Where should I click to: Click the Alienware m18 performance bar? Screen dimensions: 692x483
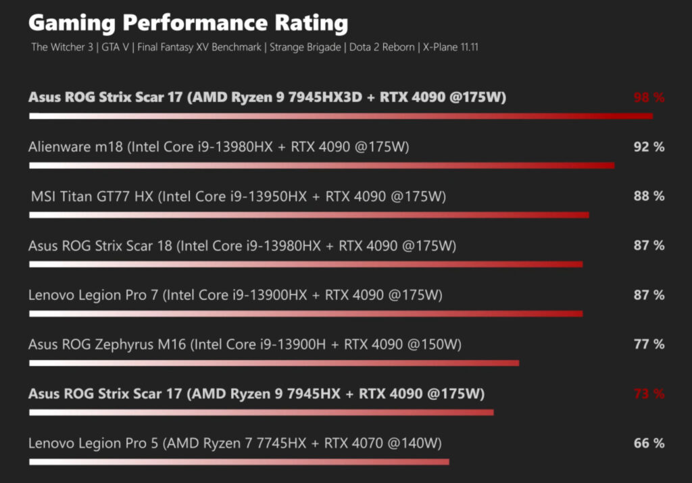click(322, 166)
